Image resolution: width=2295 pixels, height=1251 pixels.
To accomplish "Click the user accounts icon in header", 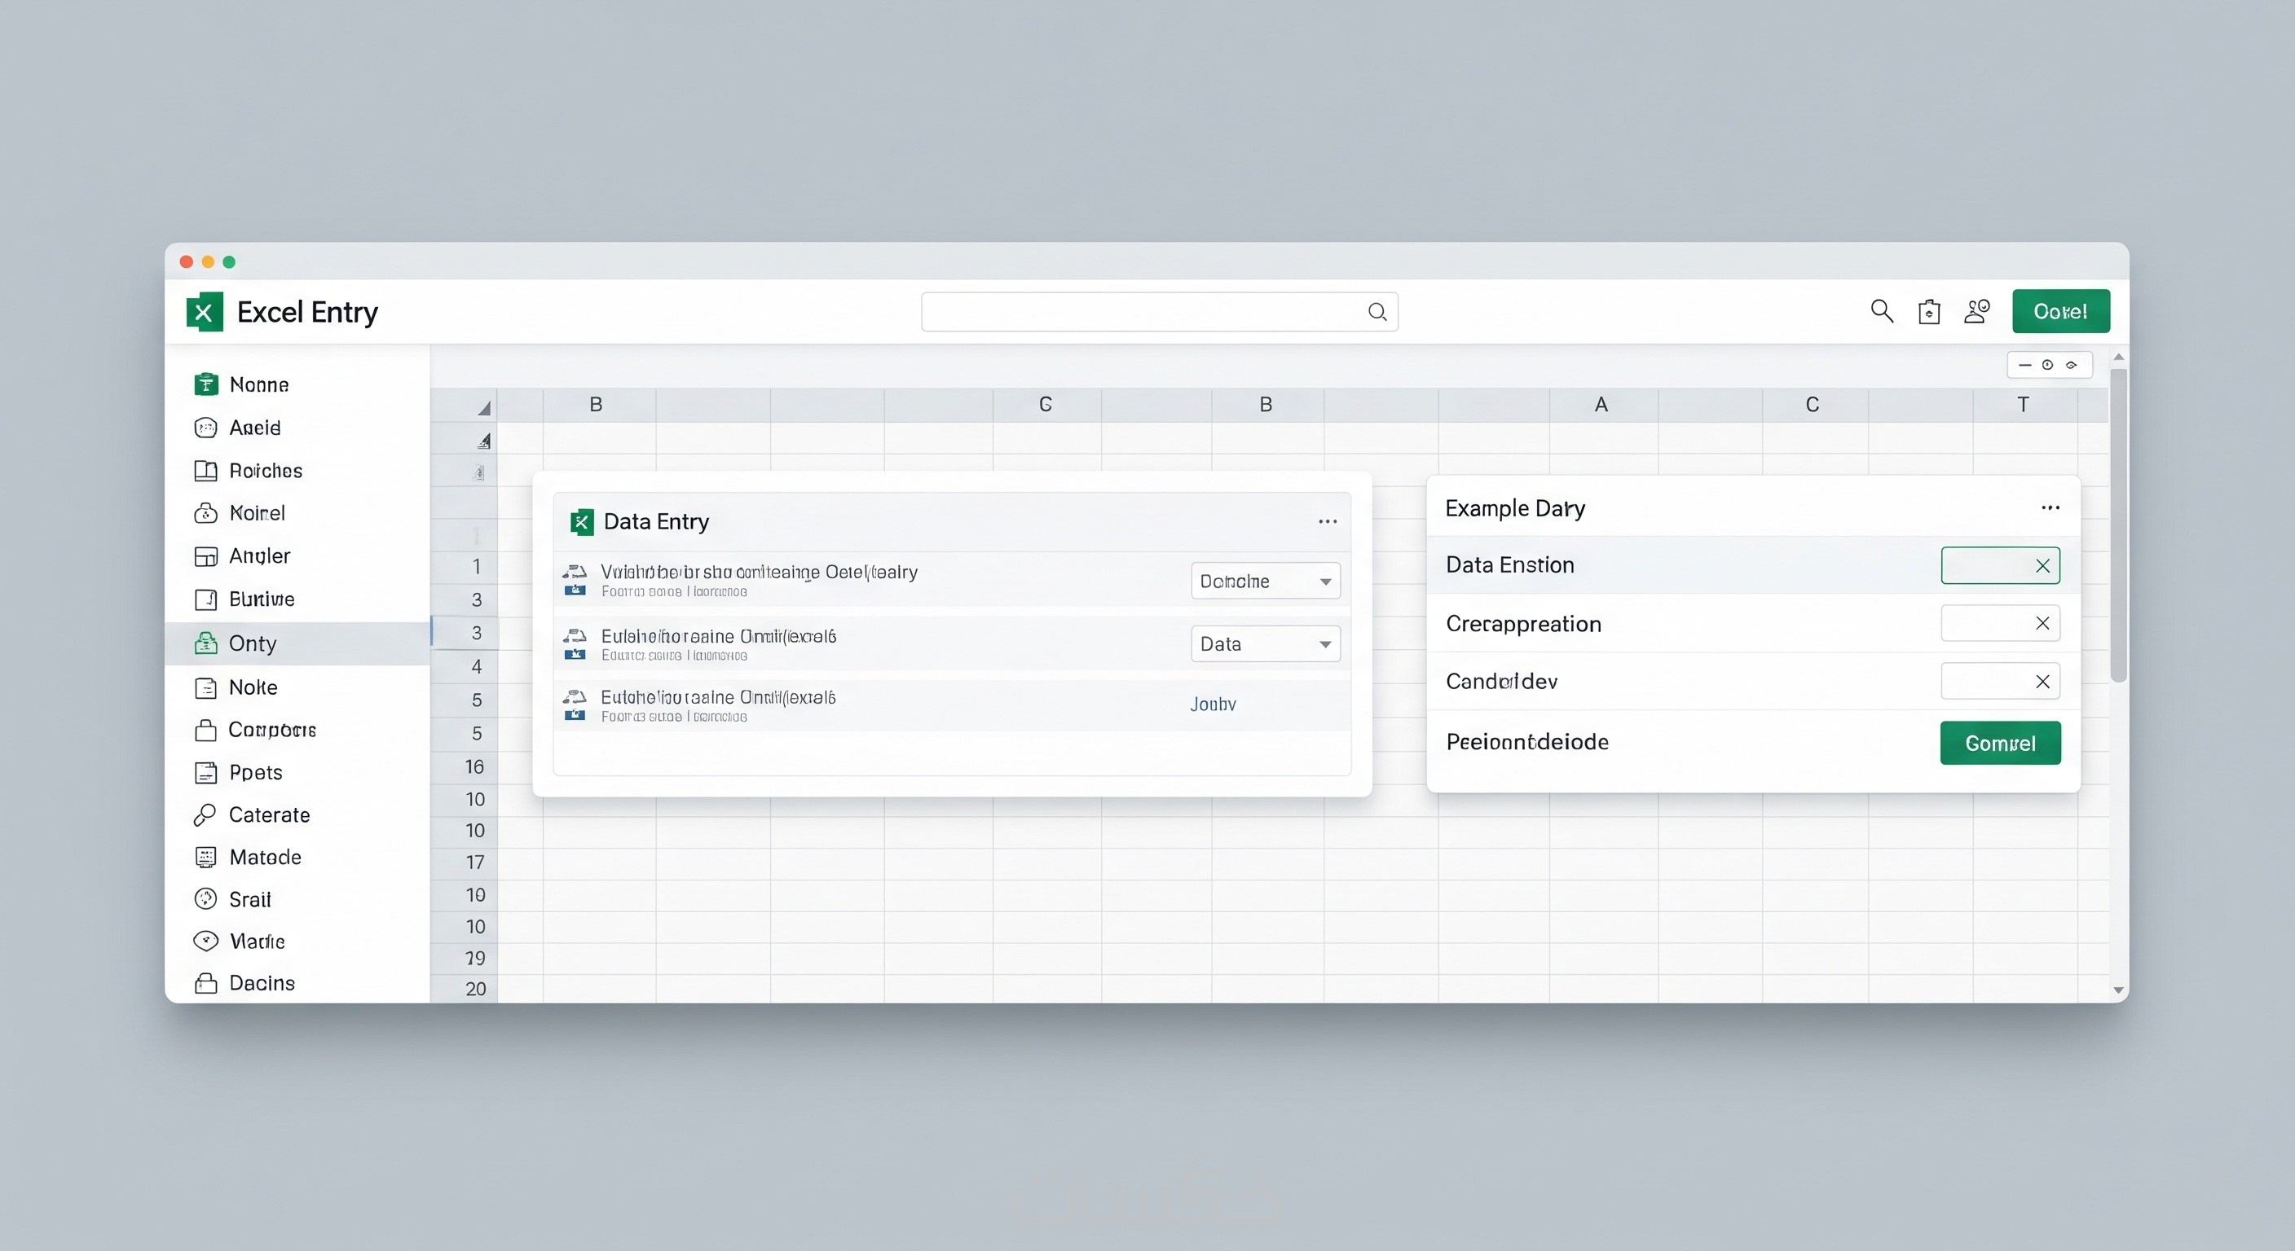I will coord(1977,311).
